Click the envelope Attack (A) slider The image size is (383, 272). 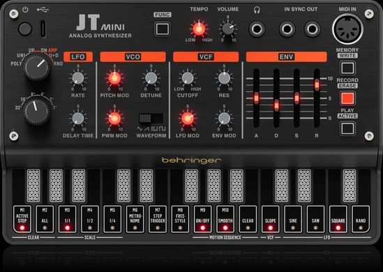(x=256, y=98)
